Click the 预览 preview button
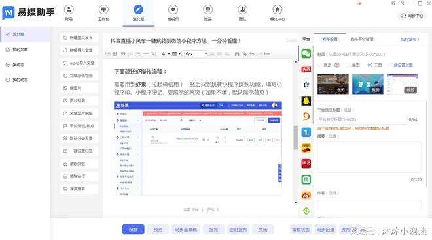This screenshot has width=432, height=240. tap(158, 230)
